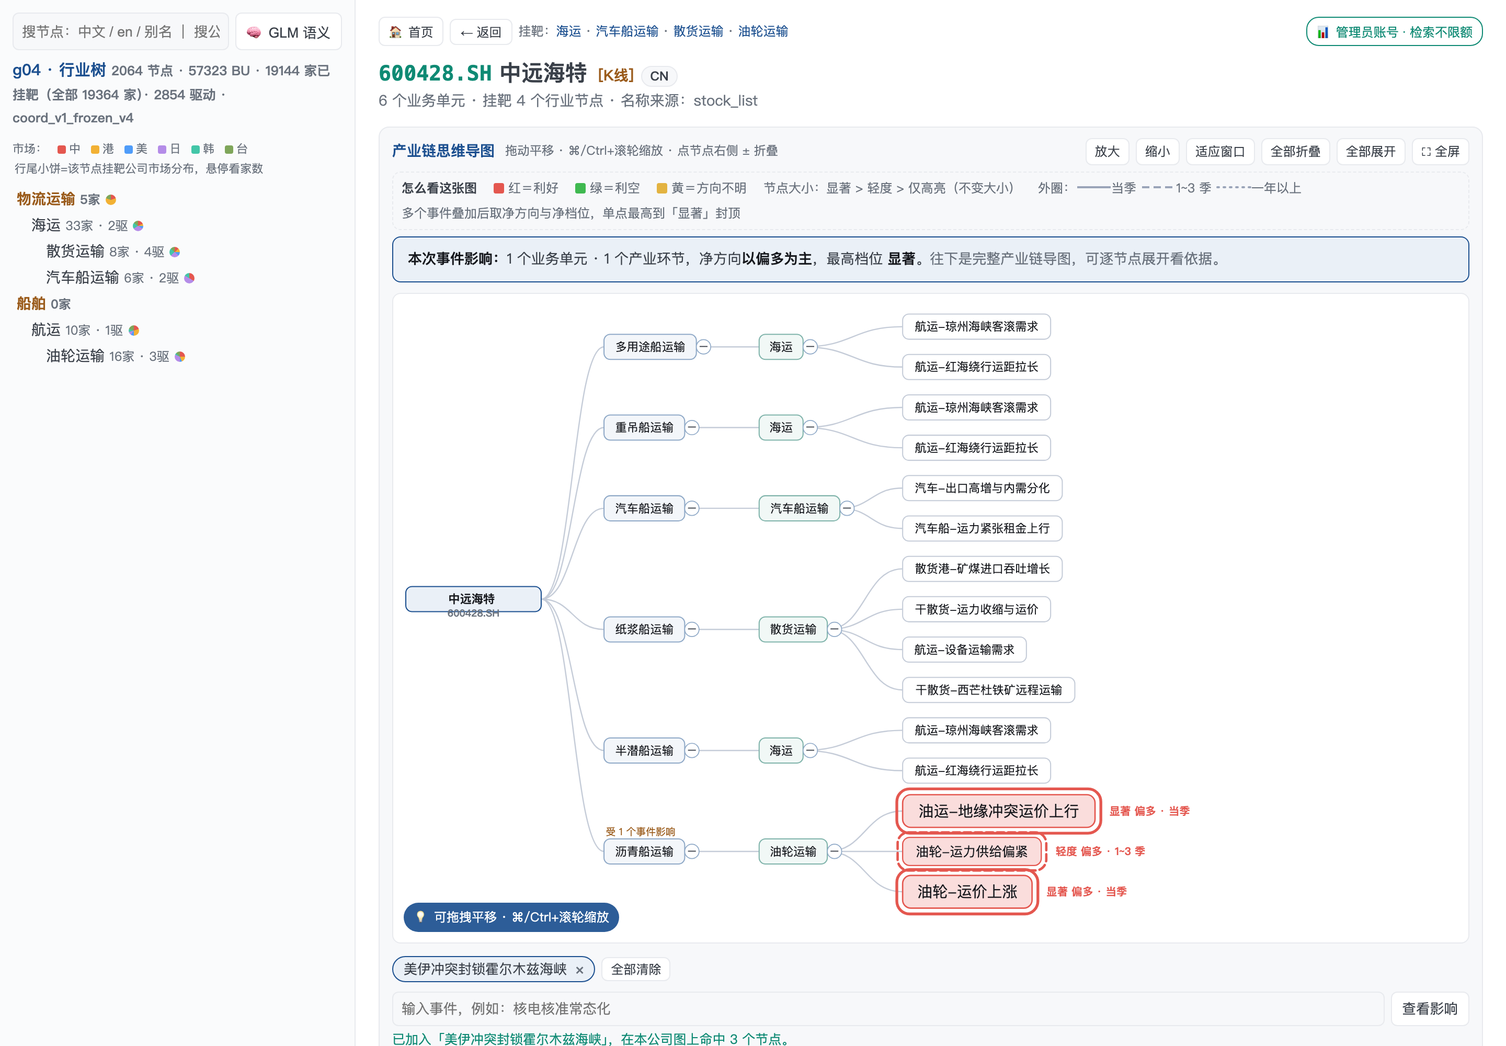Click the 查看影响 button
This screenshot has height=1046, width=1506.
coord(1429,1009)
